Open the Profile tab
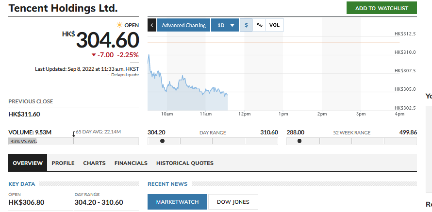Screen dimensions: 432x212 [63, 163]
